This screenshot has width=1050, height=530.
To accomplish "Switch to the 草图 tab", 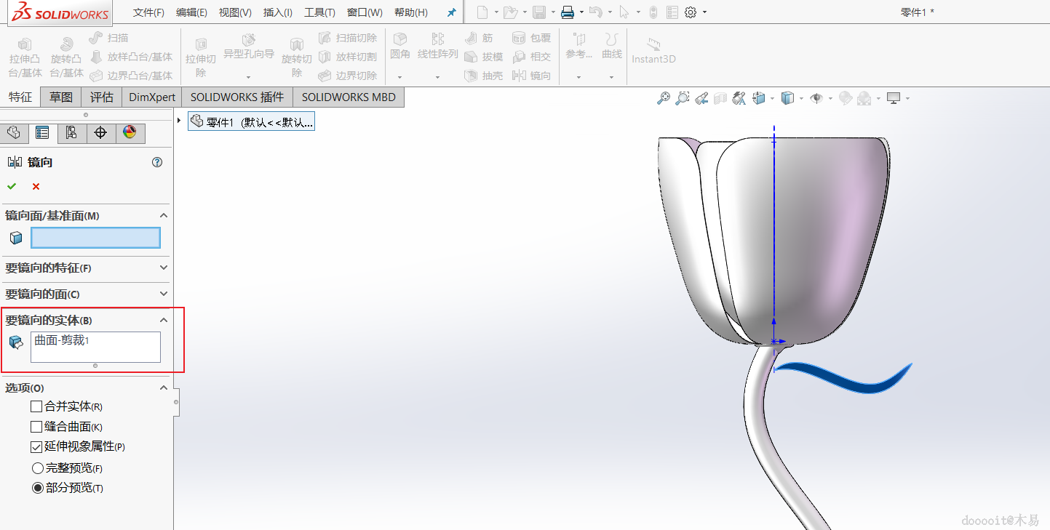I will [x=61, y=97].
